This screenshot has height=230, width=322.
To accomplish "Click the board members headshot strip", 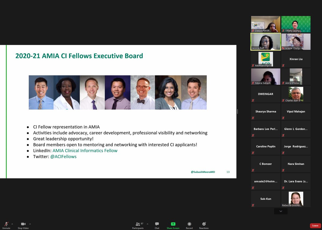I will [118, 92].
